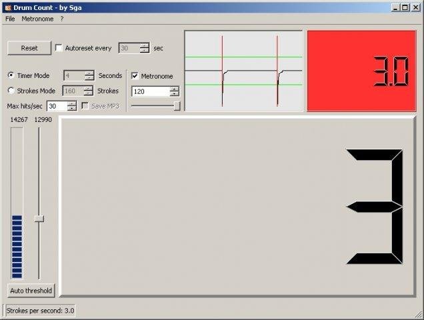Click the Reset button
The image size is (424, 320).
tap(29, 48)
